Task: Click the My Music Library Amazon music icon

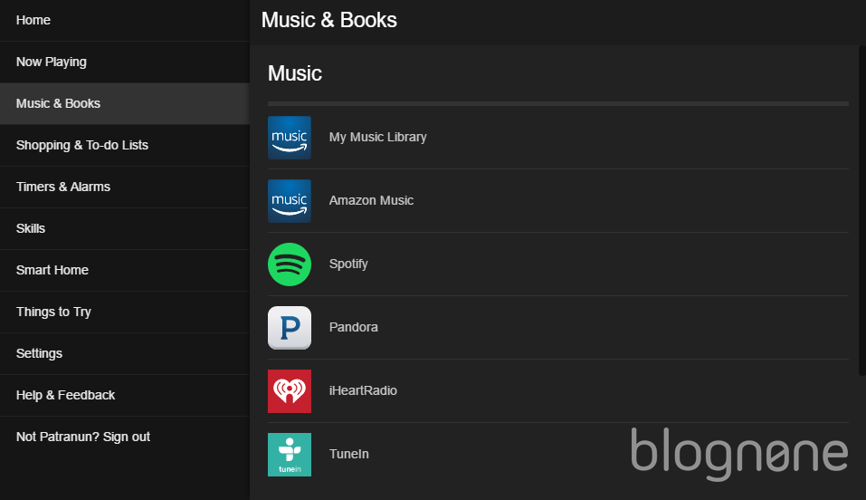Action: point(290,138)
